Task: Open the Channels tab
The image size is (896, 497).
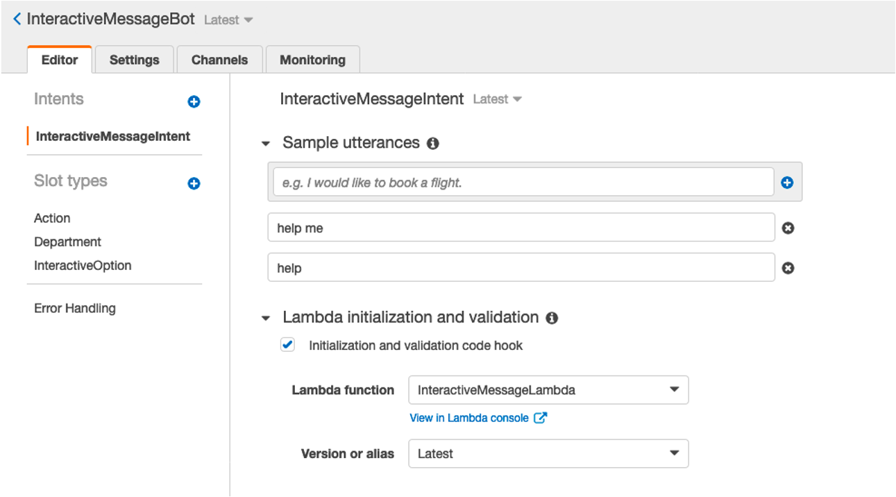Action: click(x=219, y=60)
